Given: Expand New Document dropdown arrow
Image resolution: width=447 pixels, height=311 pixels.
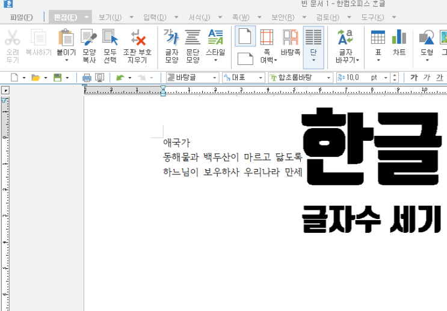Looking at the screenshot, I should pos(24,78).
